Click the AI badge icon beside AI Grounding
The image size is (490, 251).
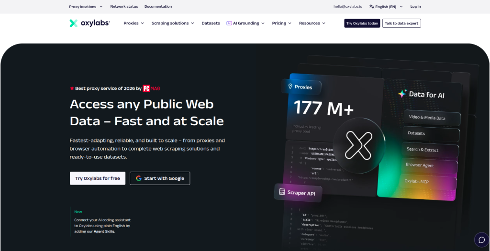pyautogui.click(x=229, y=23)
